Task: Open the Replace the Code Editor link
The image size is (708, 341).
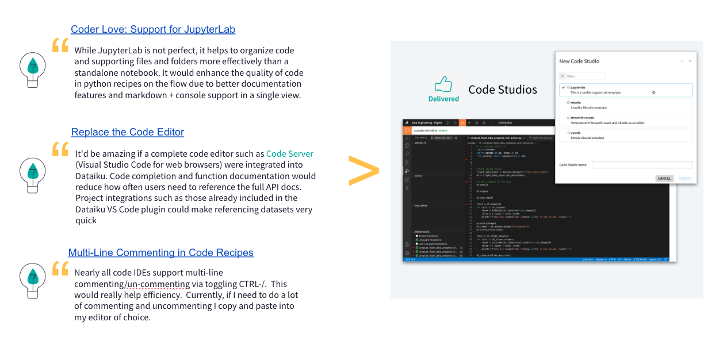Action: [x=128, y=132]
